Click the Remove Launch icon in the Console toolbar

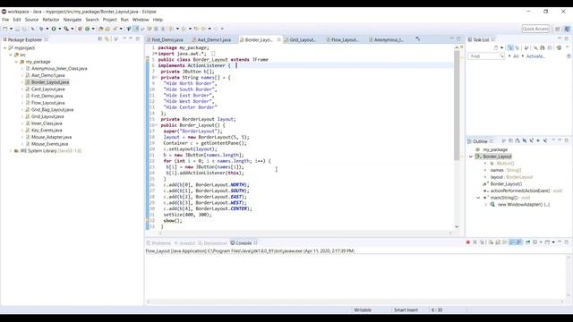click(x=475, y=242)
